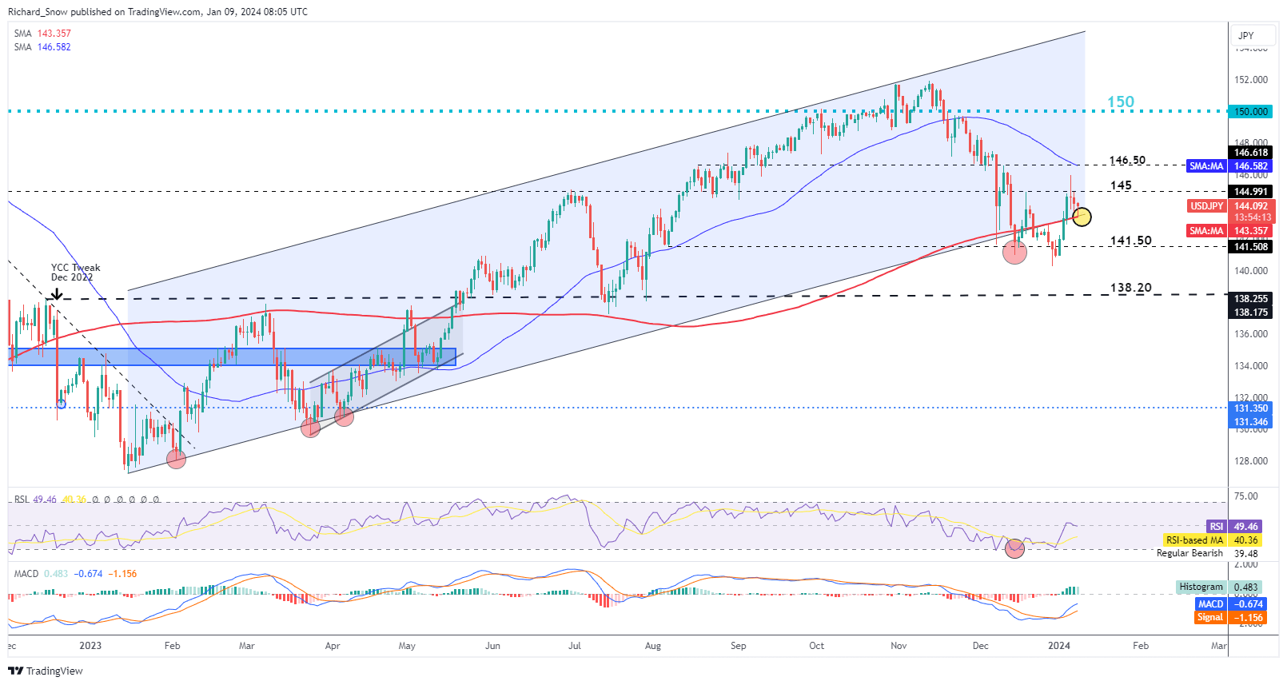Click the 152.000 price scale value
Viewport: 1287px width, 685px height.
[1251, 80]
